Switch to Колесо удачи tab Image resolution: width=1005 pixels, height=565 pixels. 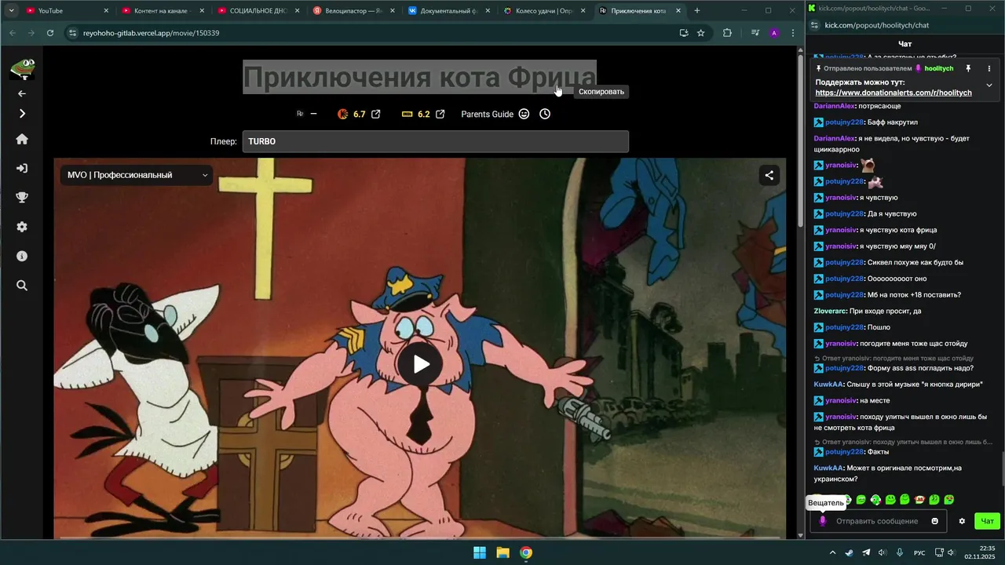544,11
